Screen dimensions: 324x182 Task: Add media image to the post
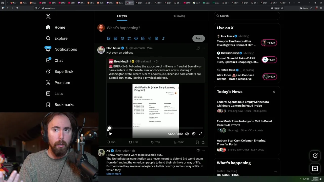click(x=109, y=38)
